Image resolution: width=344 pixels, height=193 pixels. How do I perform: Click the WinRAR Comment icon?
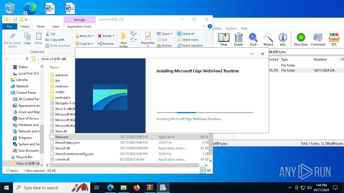(x=318, y=40)
